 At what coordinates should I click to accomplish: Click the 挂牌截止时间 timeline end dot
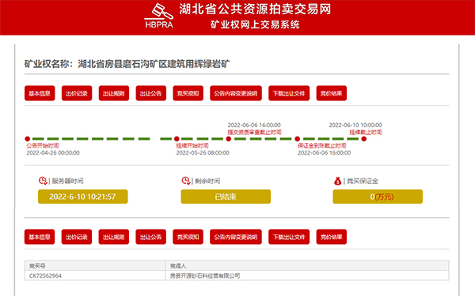click(364, 139)
